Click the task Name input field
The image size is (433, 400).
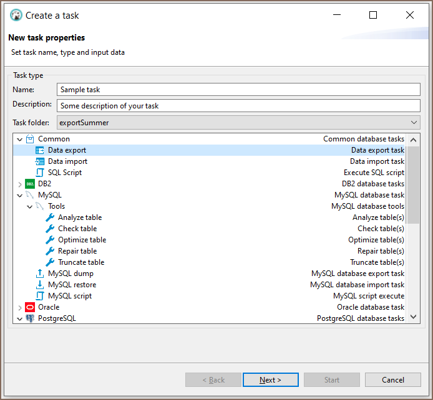point(238,90)
